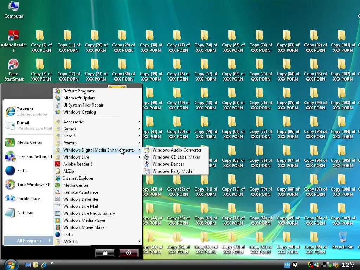Click the Start orb button
Image resolution: width=360 pixels, height=270 pixels.
(11, 265)
